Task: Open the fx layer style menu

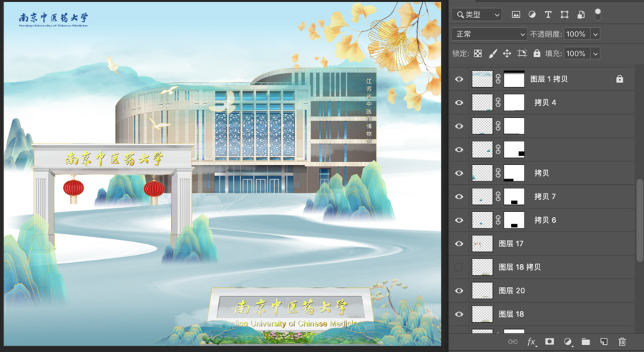Action: tap(532, 342)
